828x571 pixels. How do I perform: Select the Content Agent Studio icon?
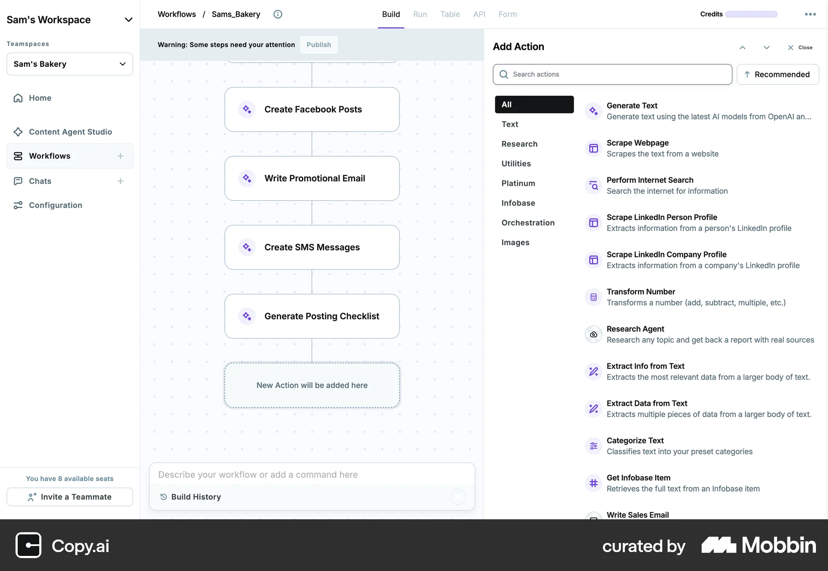(18, 132)
